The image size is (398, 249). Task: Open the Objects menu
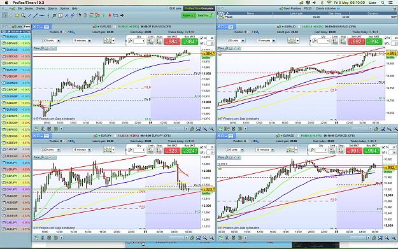click(52, 8)
